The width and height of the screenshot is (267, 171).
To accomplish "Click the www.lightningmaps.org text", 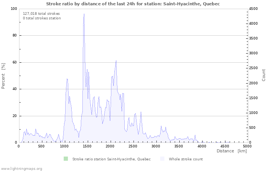I will [x=21, y=169].
